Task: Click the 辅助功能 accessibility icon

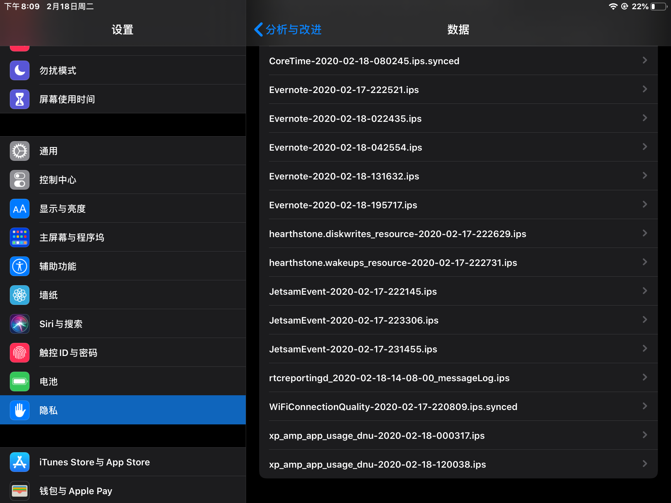Action: [19, 266]
